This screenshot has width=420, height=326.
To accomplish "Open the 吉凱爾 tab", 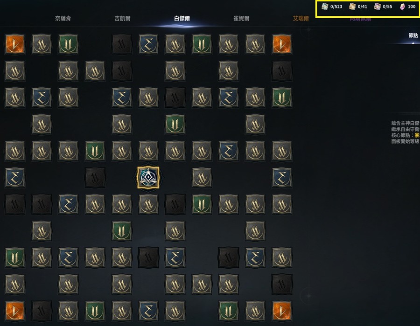I will 122,19.
